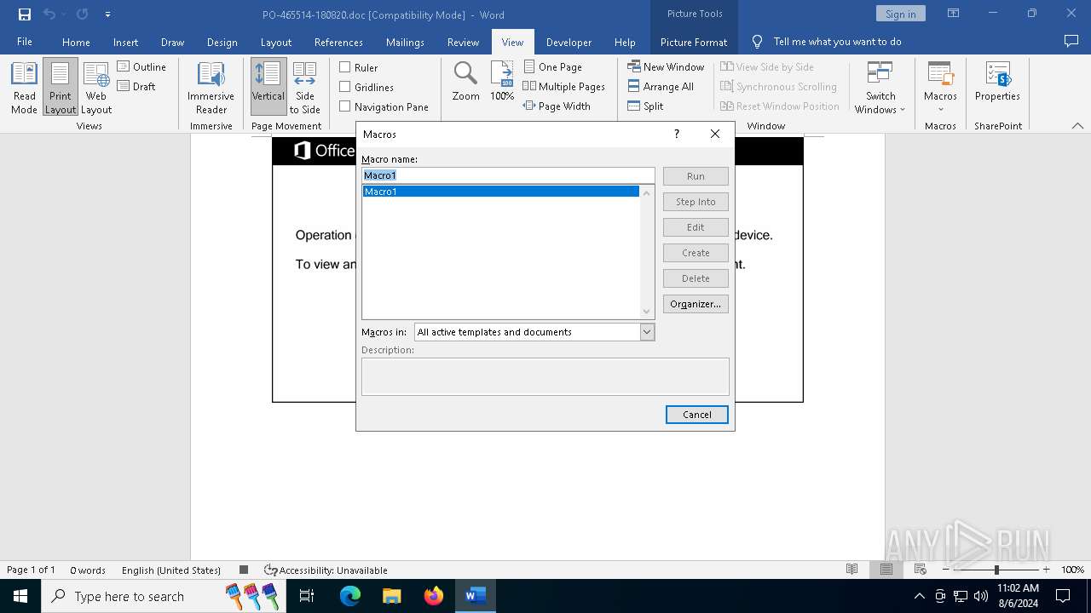Open Outline view
1091x613 pixels.
(x=141, y=66)
